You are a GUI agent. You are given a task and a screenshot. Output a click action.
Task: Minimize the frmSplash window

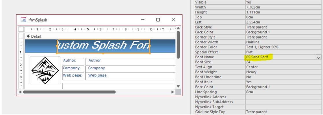pos(142,20)
